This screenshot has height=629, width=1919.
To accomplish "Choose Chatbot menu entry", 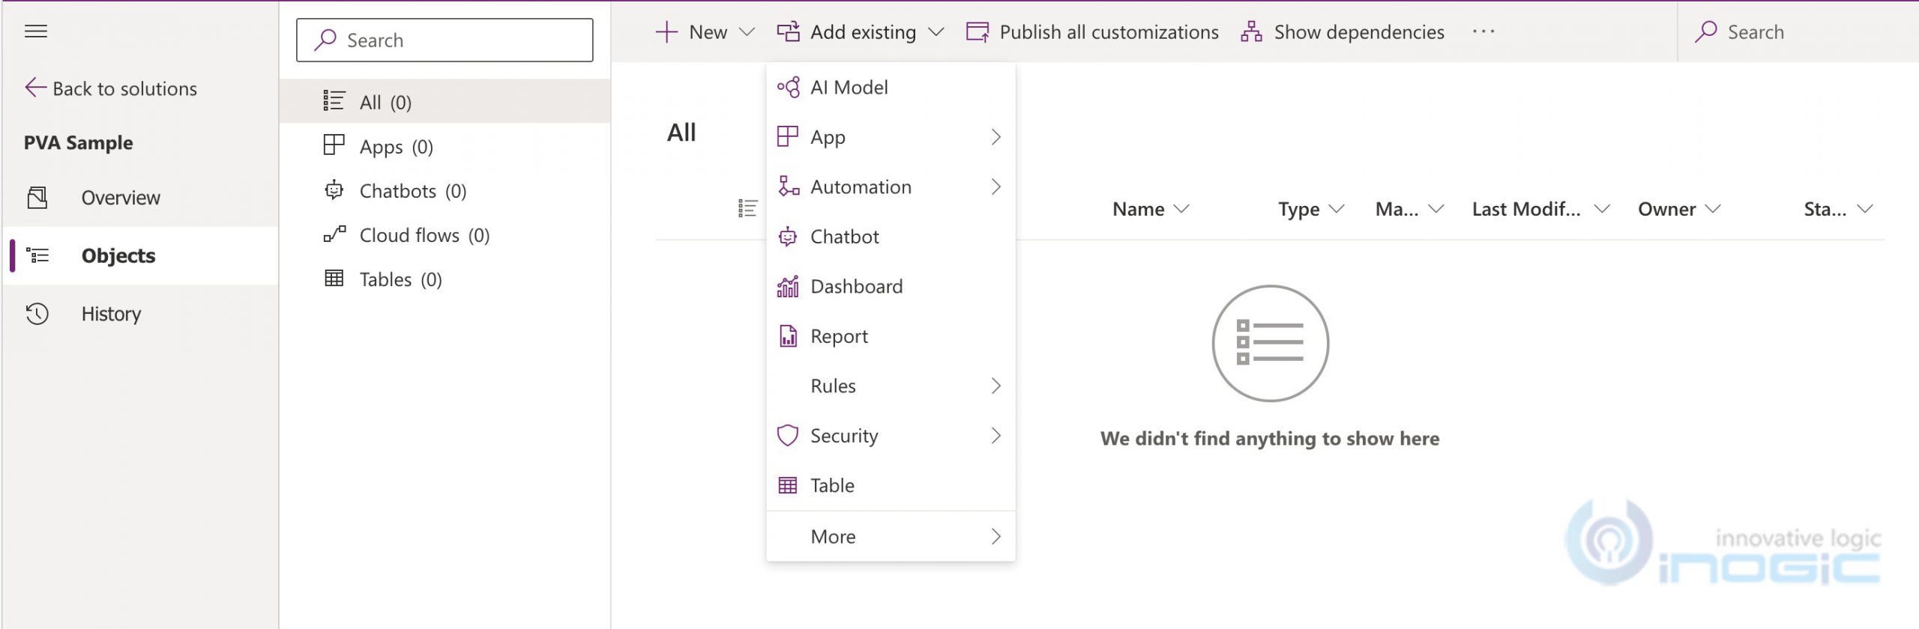I will pos(891,237).
